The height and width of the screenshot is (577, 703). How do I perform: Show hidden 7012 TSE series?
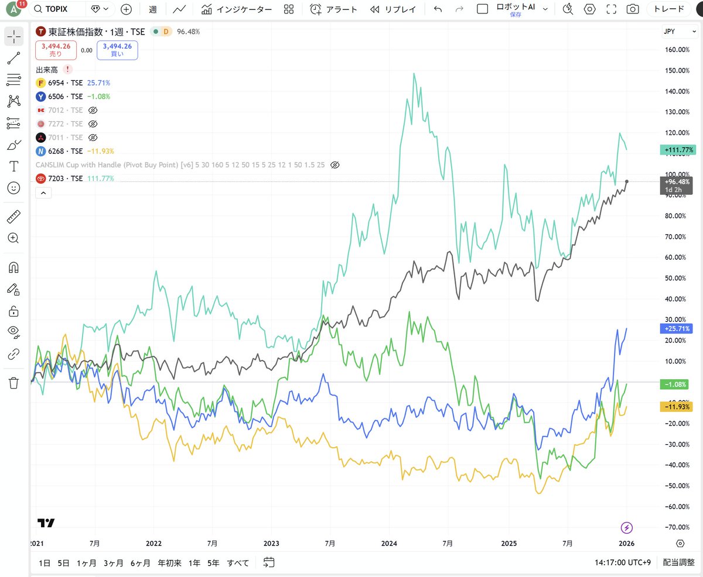(x=92, y=110)
